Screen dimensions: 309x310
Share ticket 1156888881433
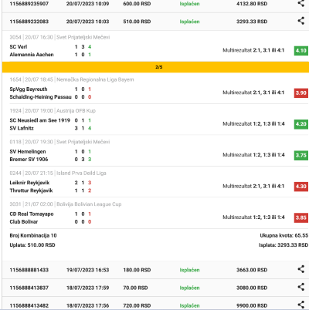pos(301,269)
